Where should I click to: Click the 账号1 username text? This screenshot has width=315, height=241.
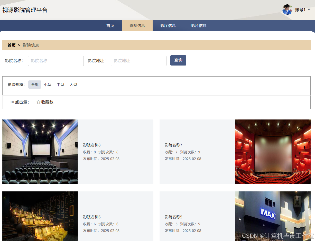pos(300,10)
